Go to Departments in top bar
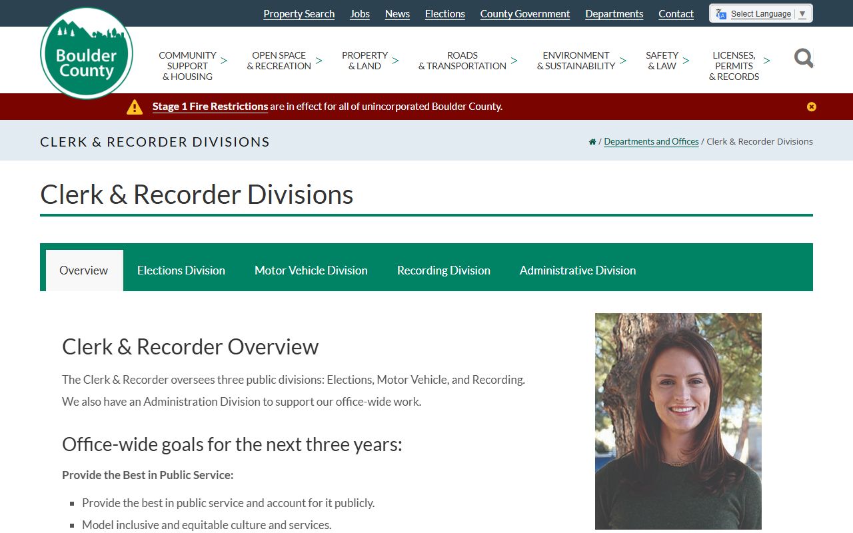Screen dimensions: 853x533 614,14
